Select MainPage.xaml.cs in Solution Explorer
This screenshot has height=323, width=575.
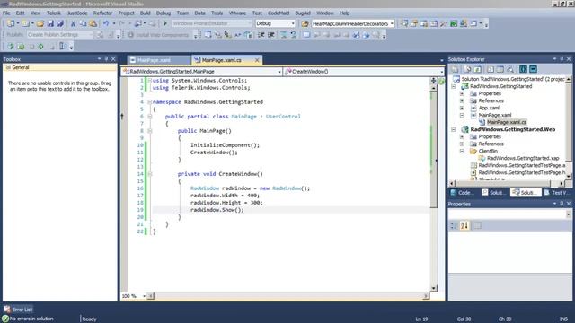[507, 122]
